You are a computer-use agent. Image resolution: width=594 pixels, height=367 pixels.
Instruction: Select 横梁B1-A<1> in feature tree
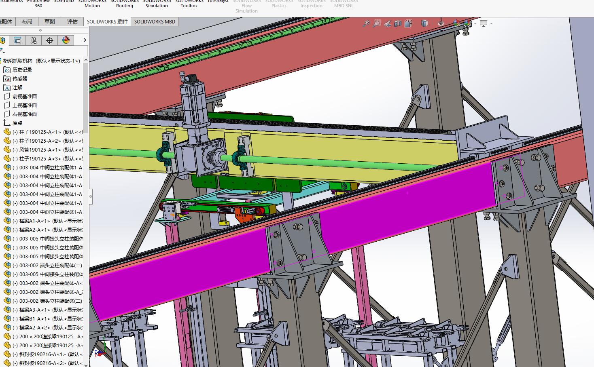coord(43,319)
